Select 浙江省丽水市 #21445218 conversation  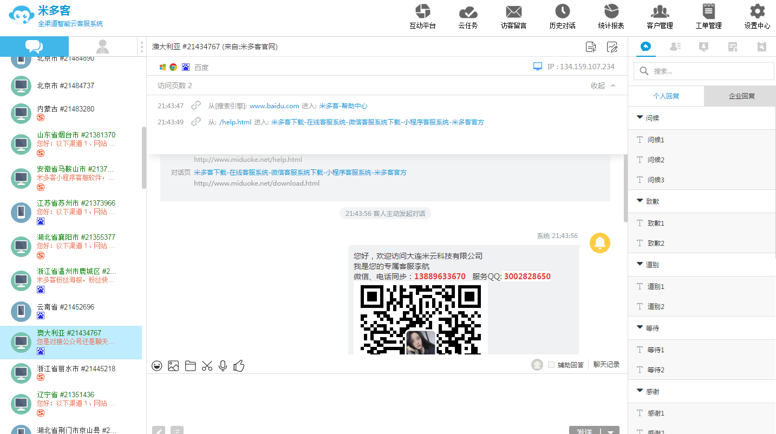(76, 369)
